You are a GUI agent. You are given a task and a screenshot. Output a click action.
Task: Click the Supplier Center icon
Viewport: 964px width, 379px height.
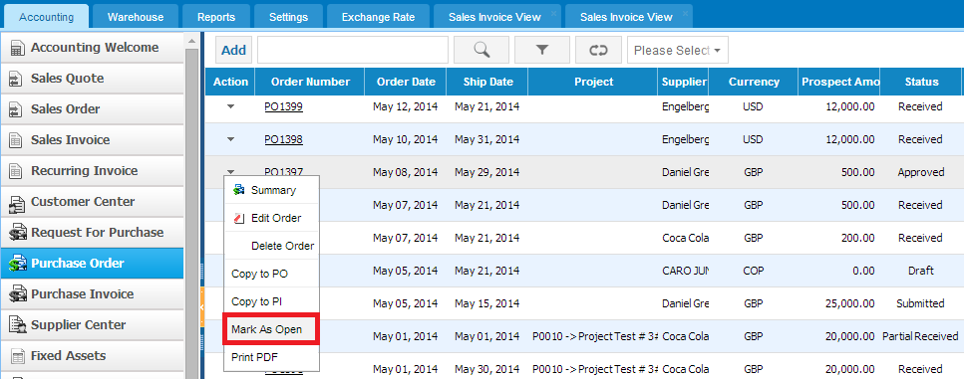coord(18,325)
